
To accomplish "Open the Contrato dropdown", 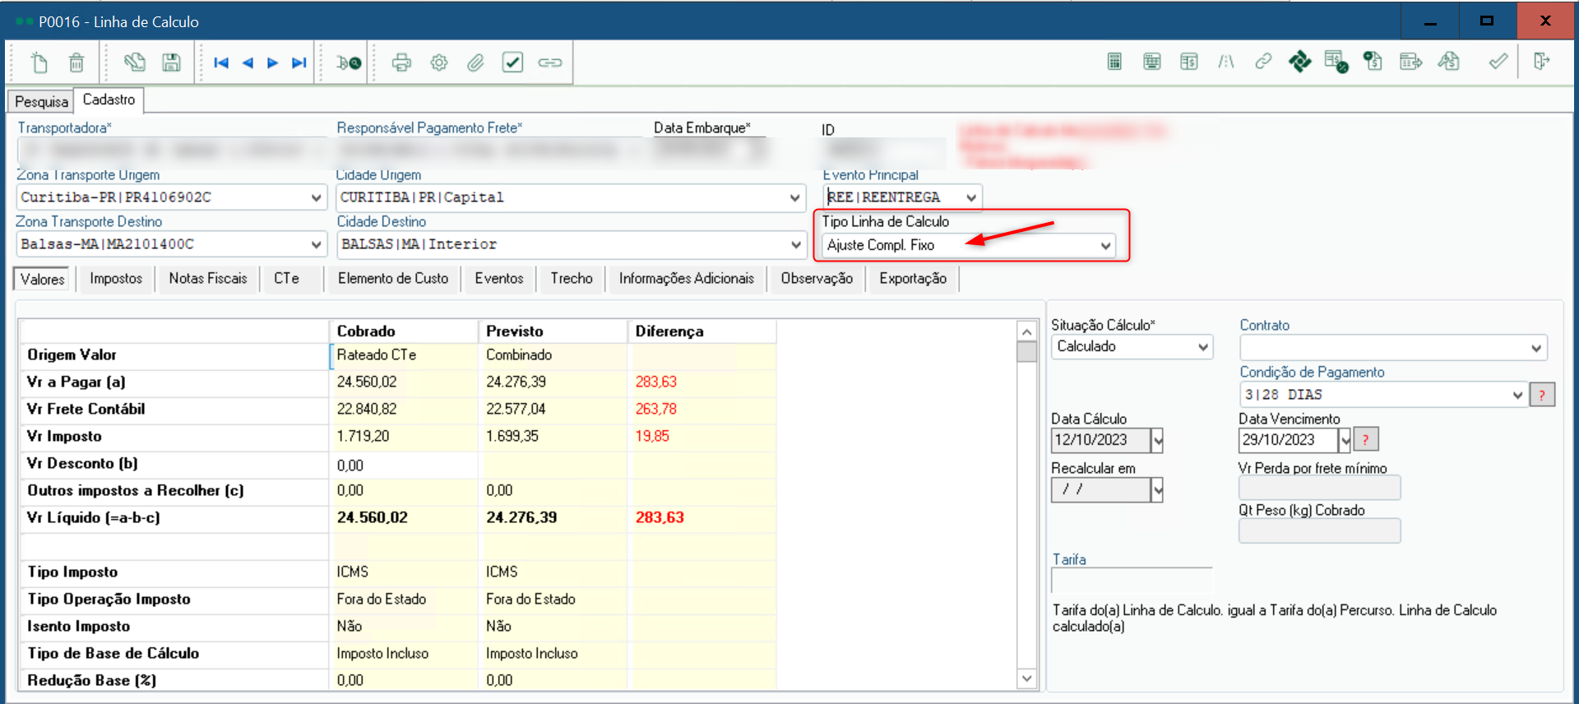I will [1536, 348].
